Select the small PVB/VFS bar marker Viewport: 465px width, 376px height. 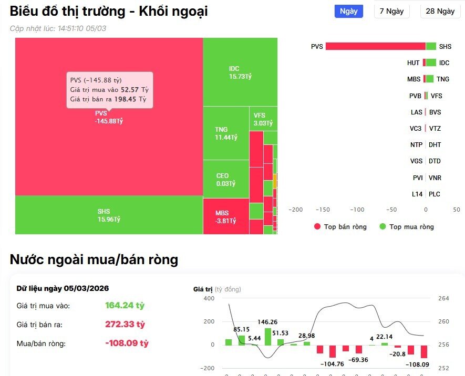[427, 96]
